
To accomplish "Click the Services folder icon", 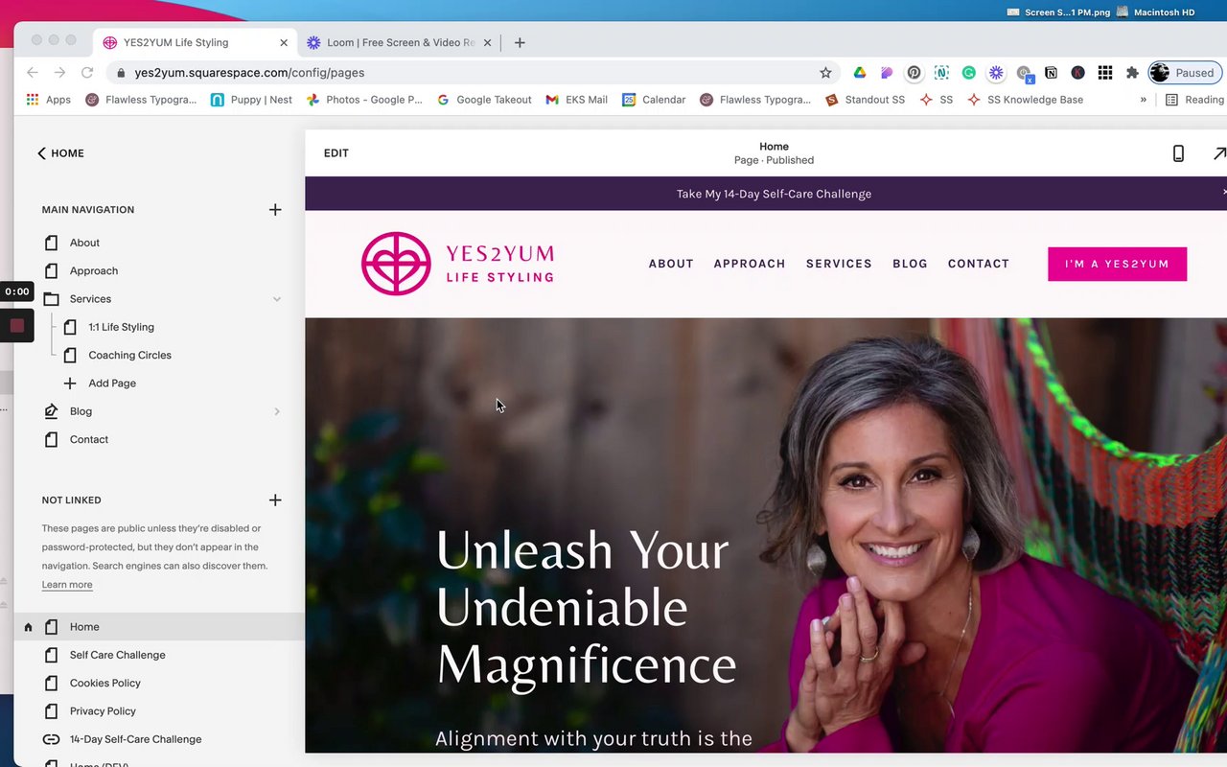I will click(x=52, y=299).
